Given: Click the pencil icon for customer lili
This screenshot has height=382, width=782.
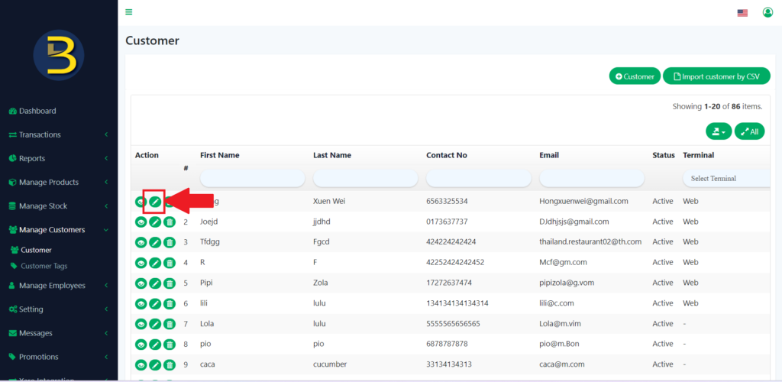Looking at the screenshot, I should [155, 304].
